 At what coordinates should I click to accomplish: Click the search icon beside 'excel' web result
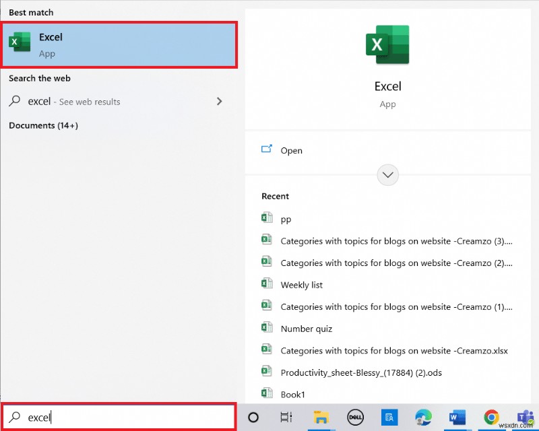pyautogui.click(x=14, y=101)
